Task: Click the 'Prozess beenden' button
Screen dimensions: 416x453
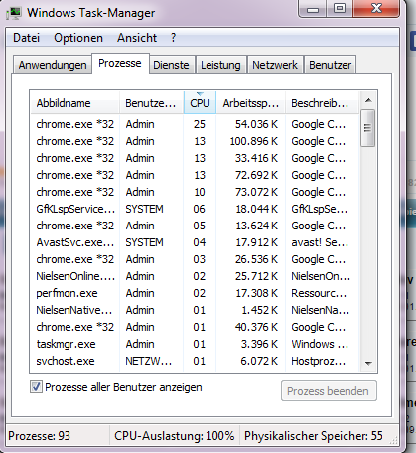Action: 329,391
